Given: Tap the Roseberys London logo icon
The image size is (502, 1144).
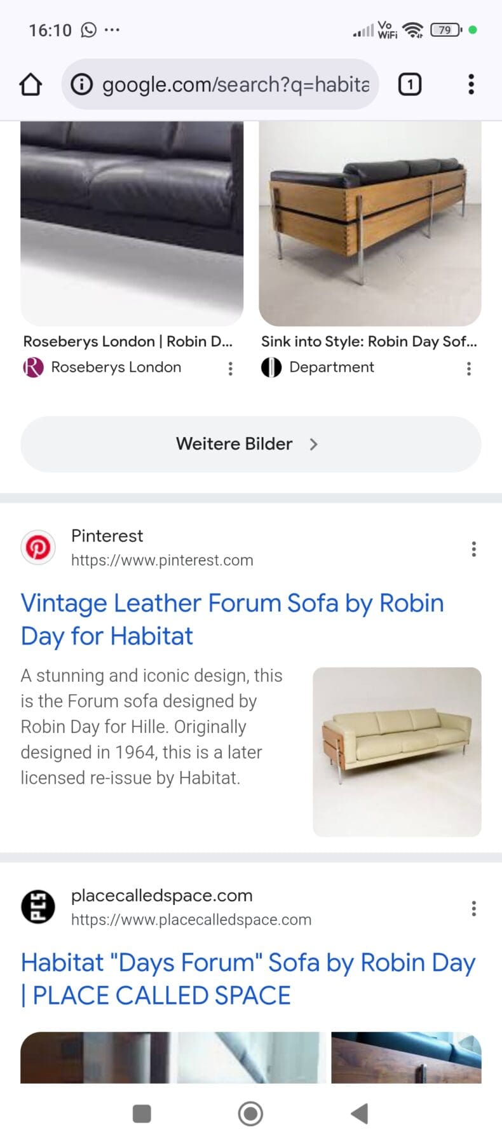Looking at the screenshot, I should pyautogui.click(x=33, y=367).
